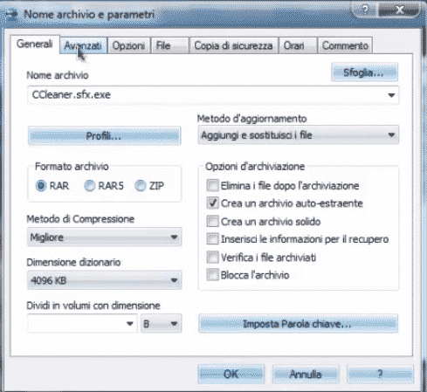Uncheck Crea un archivio auto-estraente
This screenshot has height=392, width=427.
212,203
